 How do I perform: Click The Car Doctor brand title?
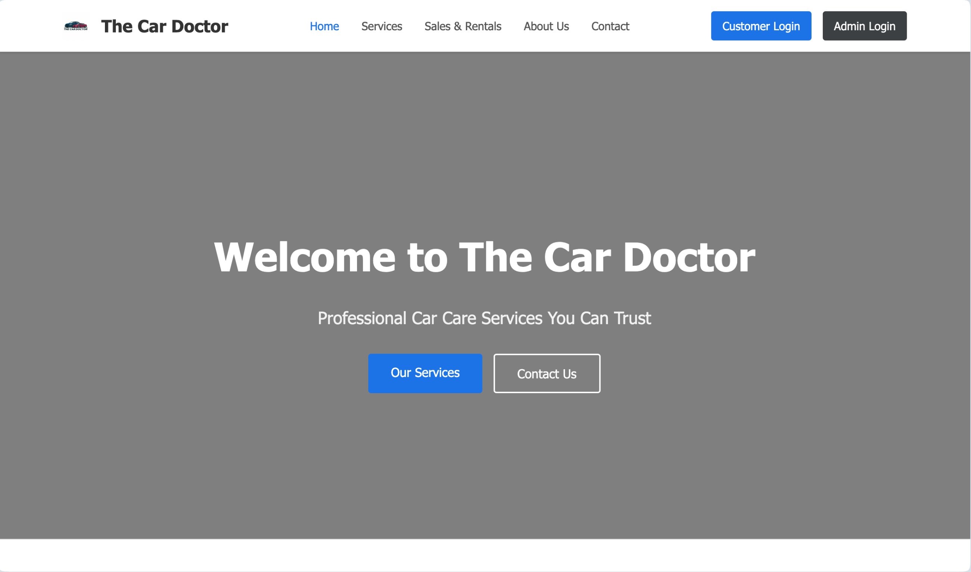coord(165,26)
